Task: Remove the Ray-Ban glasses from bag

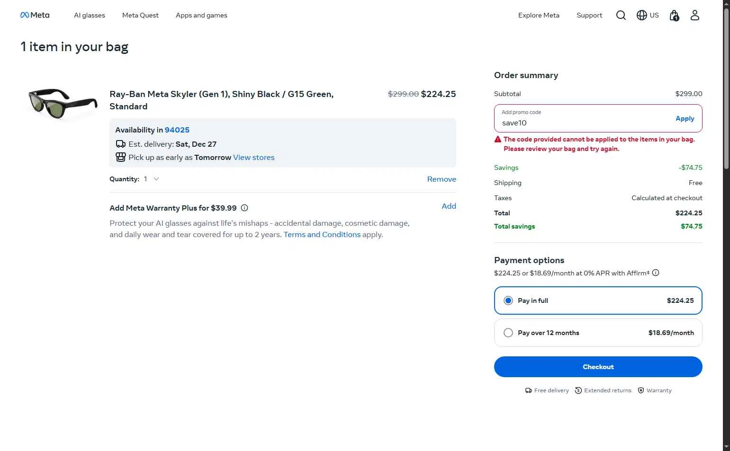Action: [442, 179]
